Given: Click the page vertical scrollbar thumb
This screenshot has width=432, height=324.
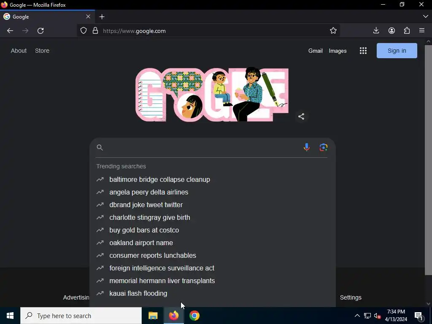Looking at the screenshot, I should click(x=428, y=160).
